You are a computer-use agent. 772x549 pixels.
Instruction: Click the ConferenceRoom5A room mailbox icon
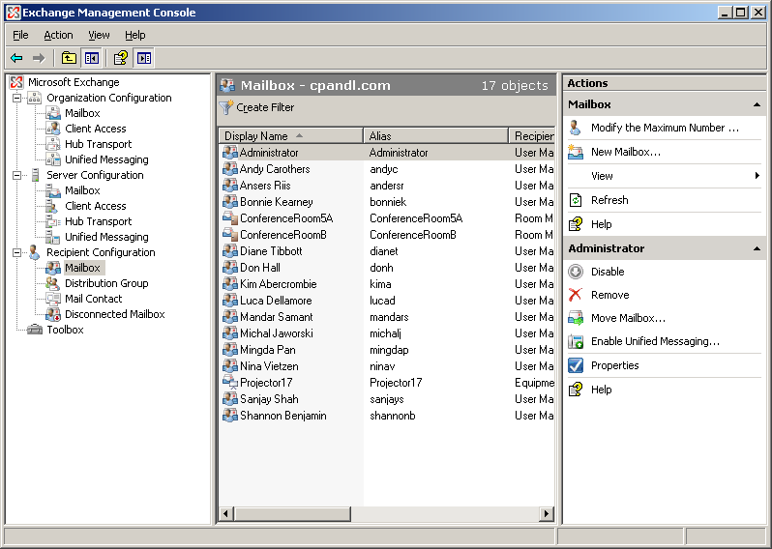tap(230, 217)
